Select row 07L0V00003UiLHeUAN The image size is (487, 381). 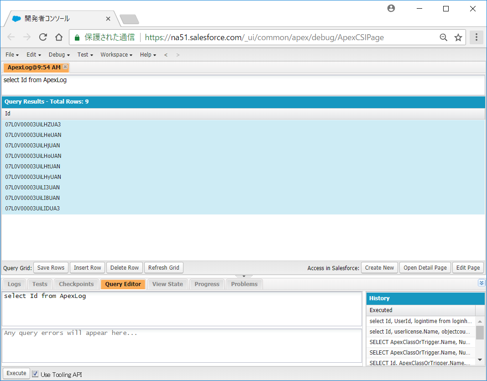243,135
